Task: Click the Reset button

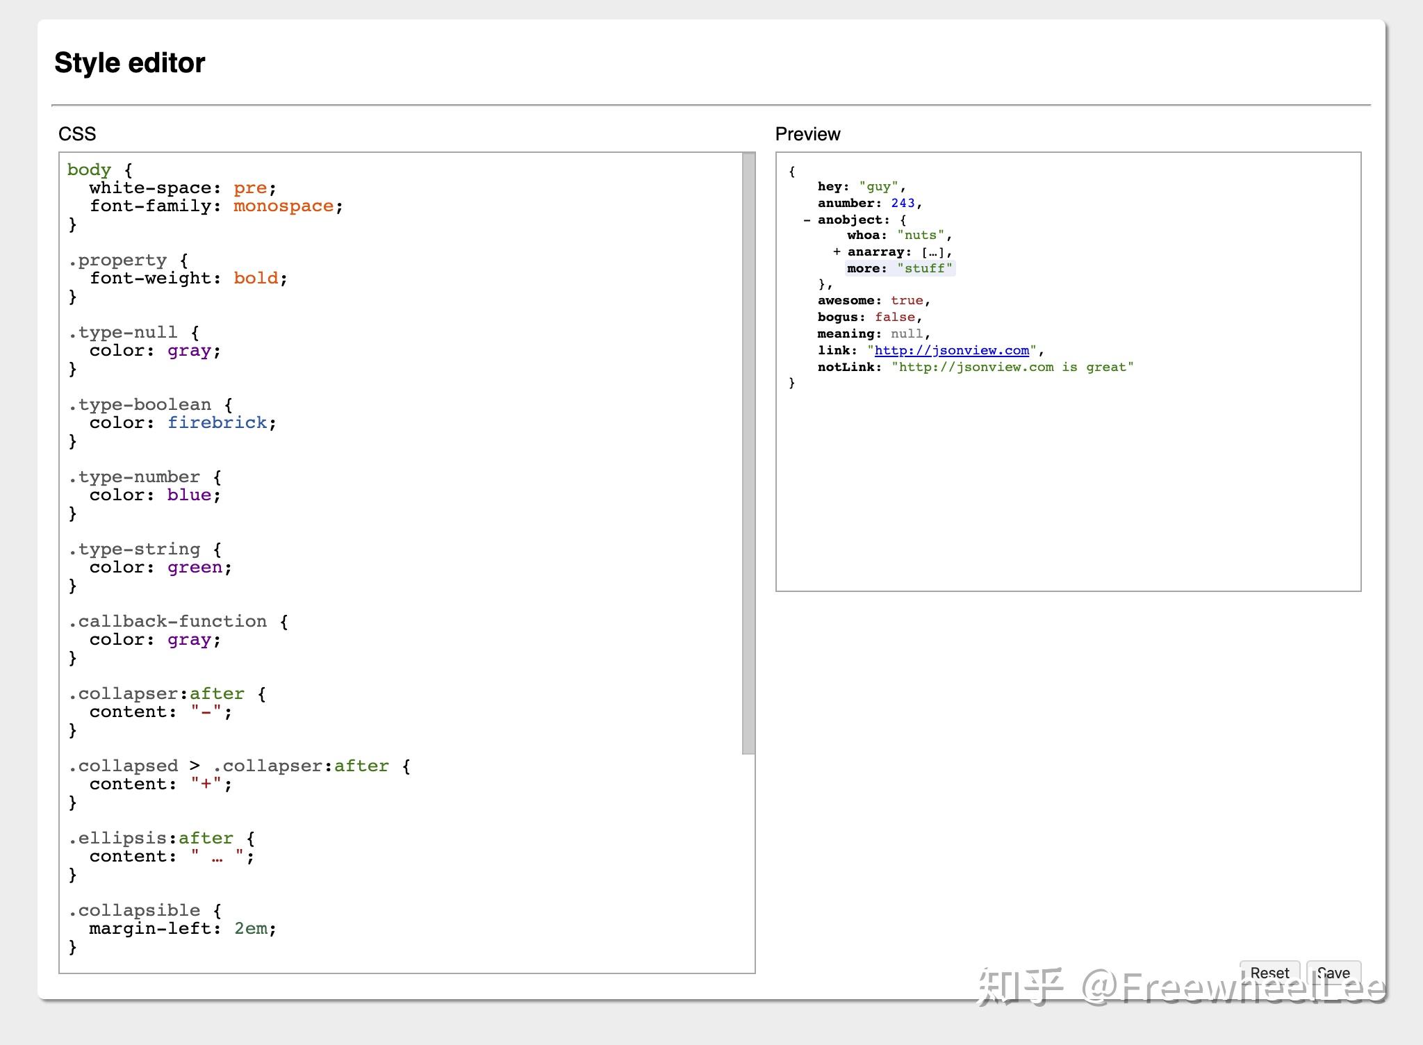Action: [1269, 972]
